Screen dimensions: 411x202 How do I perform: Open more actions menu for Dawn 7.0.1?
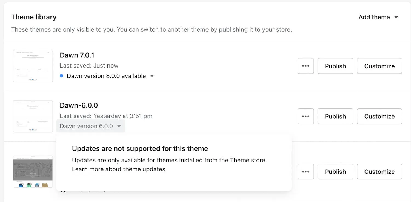[306, 66]
